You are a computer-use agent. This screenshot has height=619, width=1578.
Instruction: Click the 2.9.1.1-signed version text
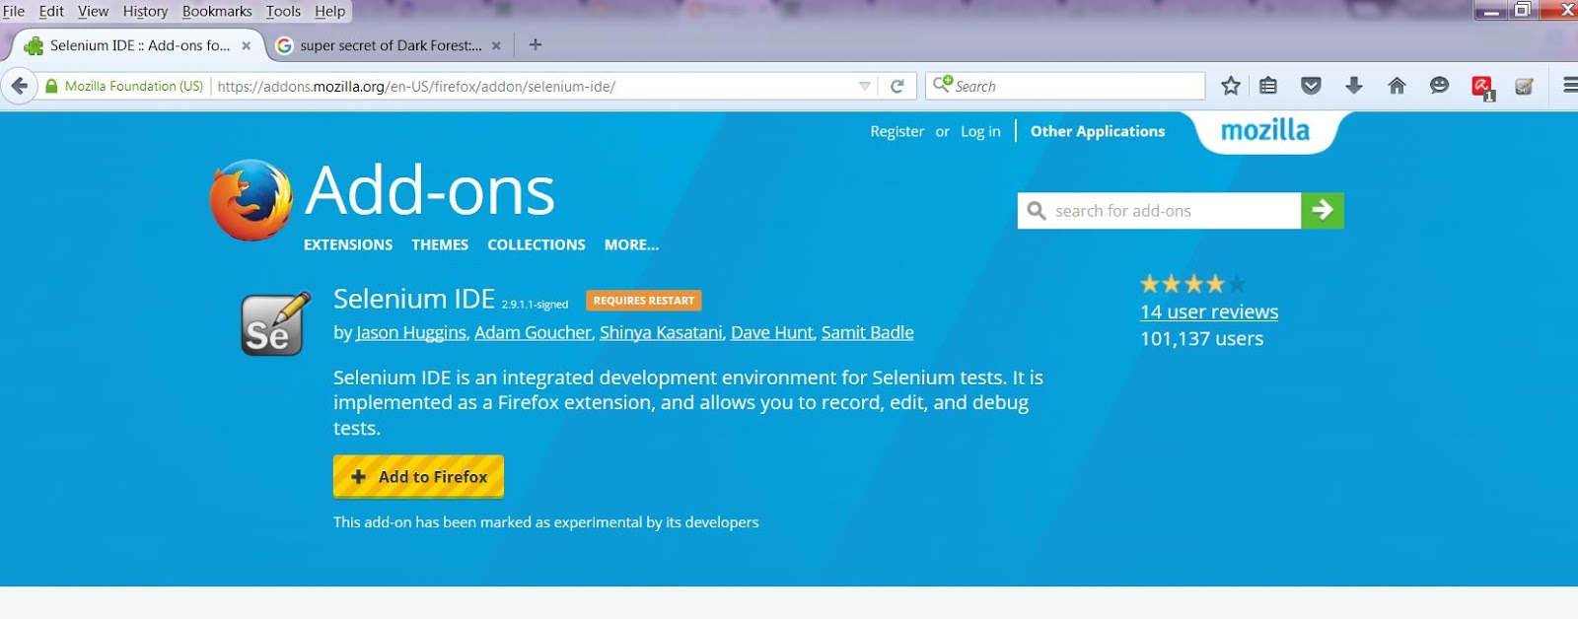coord(535,305)
